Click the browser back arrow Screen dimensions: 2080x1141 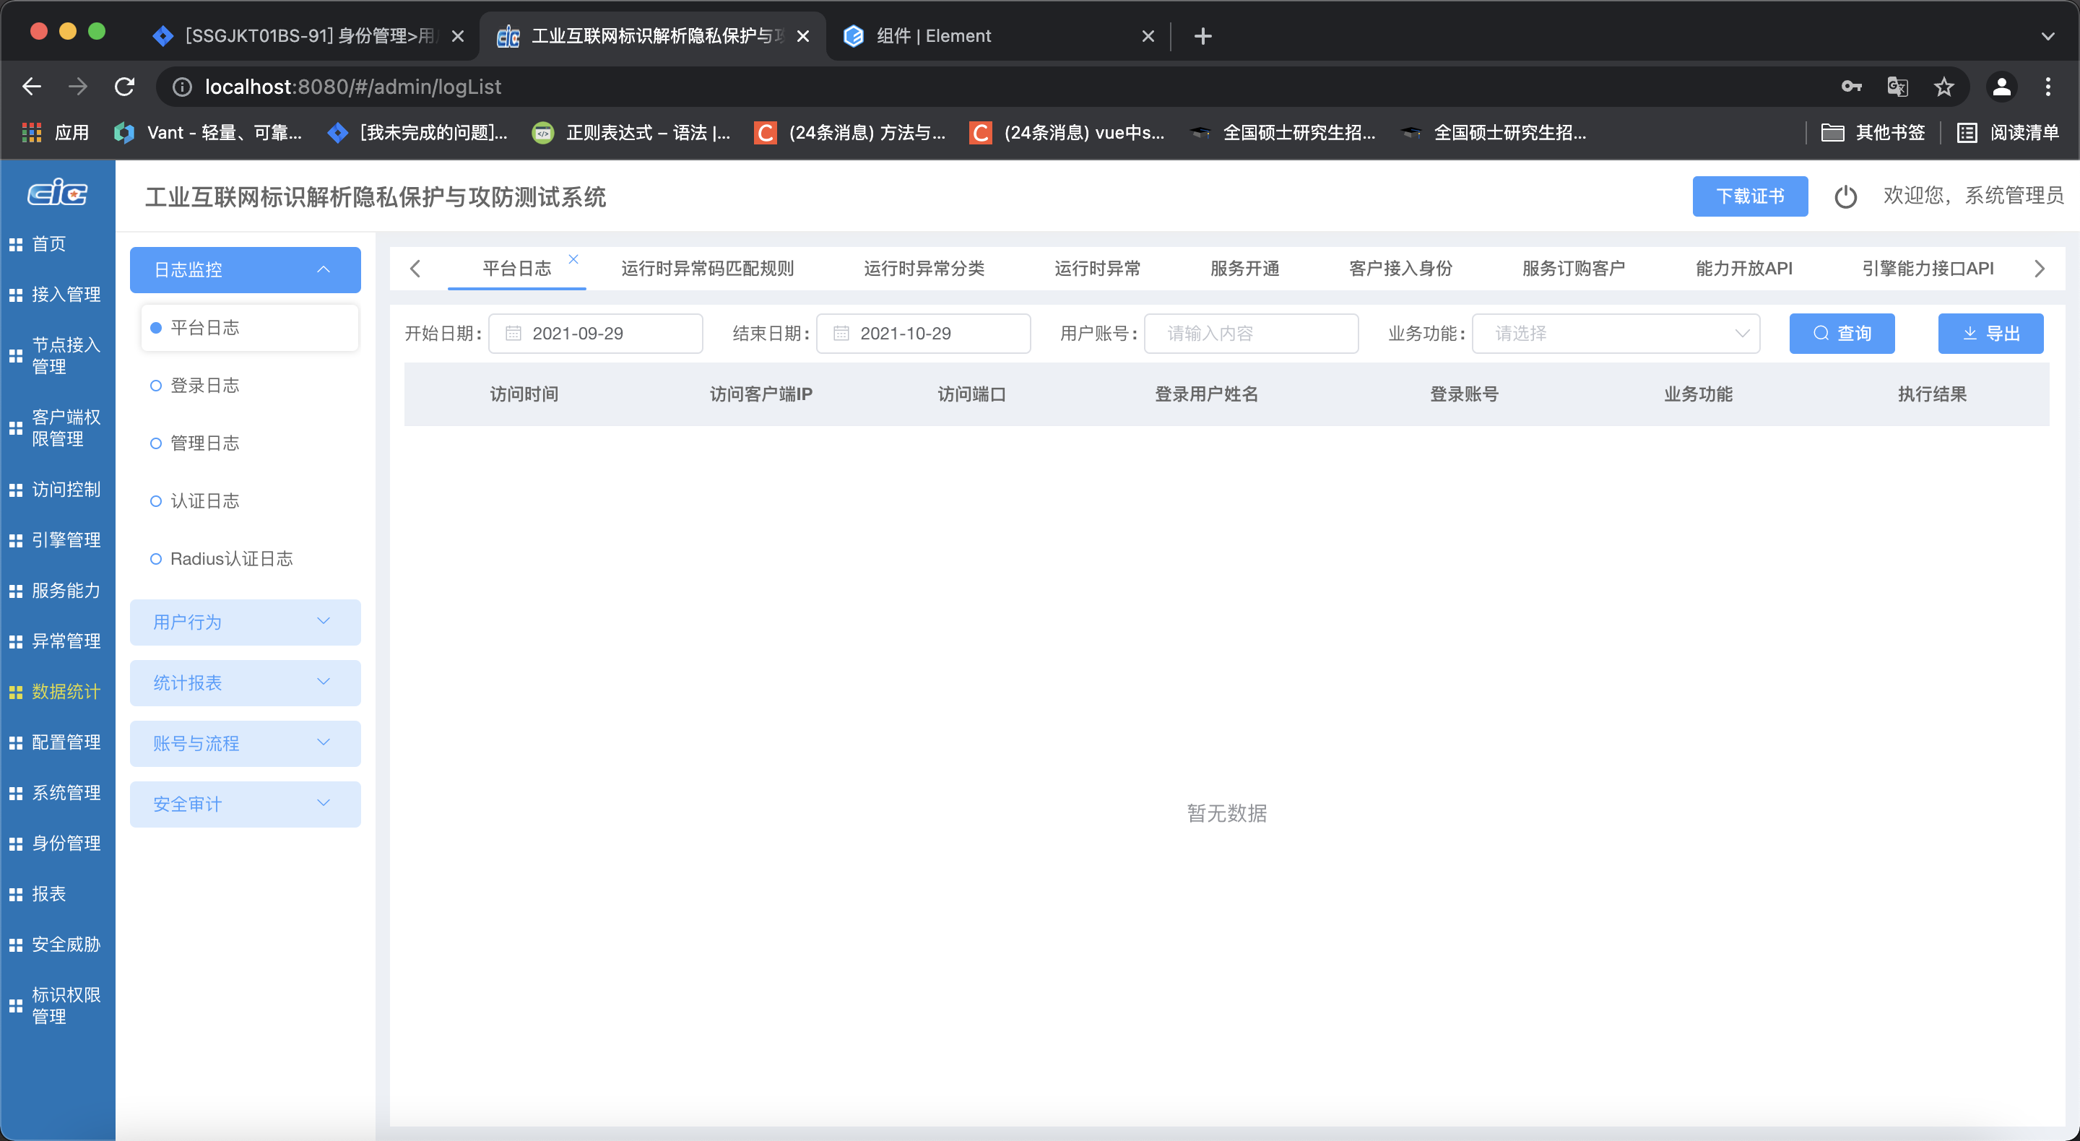32,87
